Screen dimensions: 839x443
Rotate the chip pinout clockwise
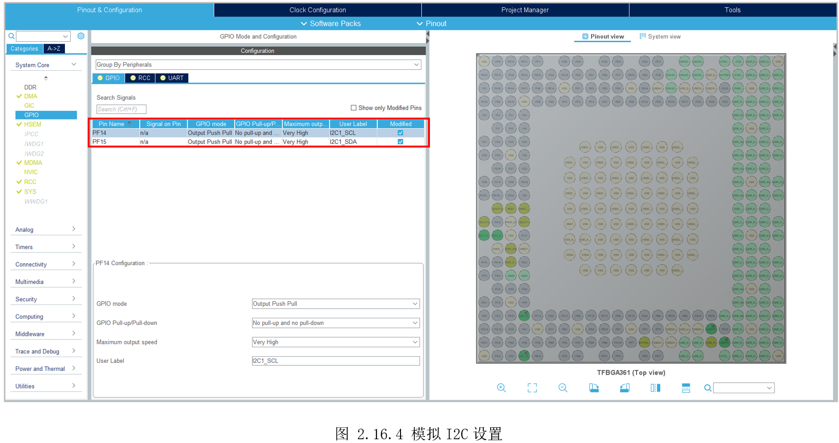point(593,388)
